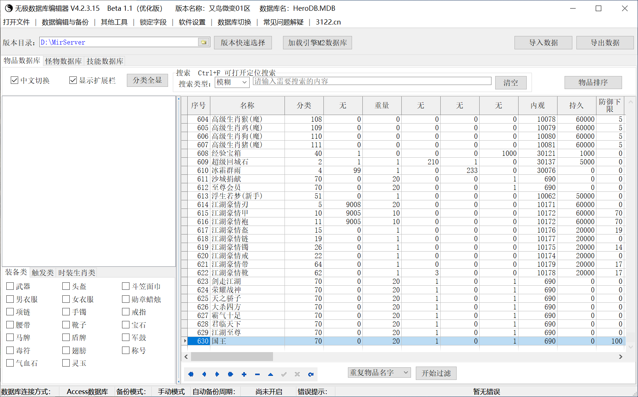
Task: Click 分类全显 button
Action: pos(147,80)
